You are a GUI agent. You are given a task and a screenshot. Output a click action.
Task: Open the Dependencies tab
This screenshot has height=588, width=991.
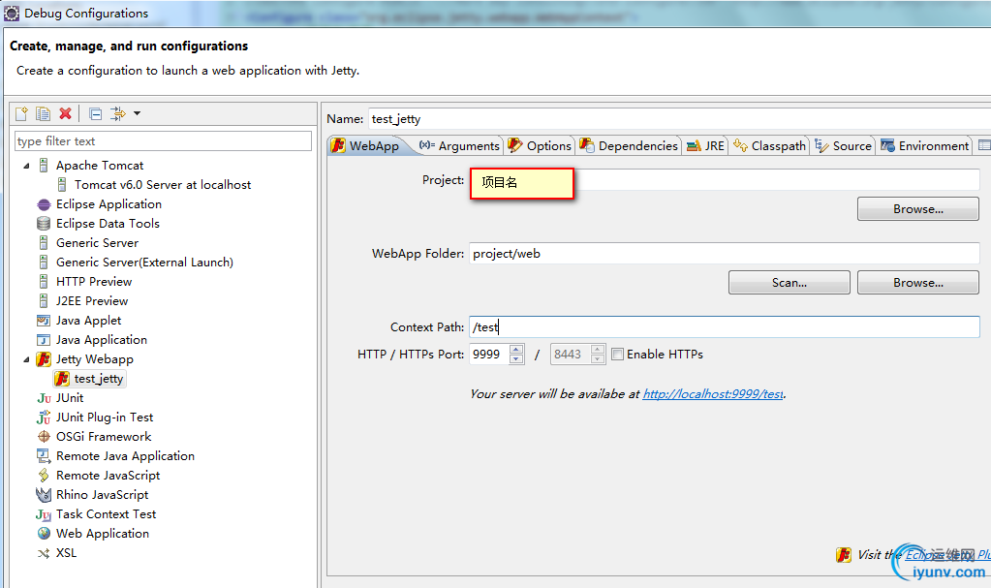pyautogui.click(x=629, y=146)
